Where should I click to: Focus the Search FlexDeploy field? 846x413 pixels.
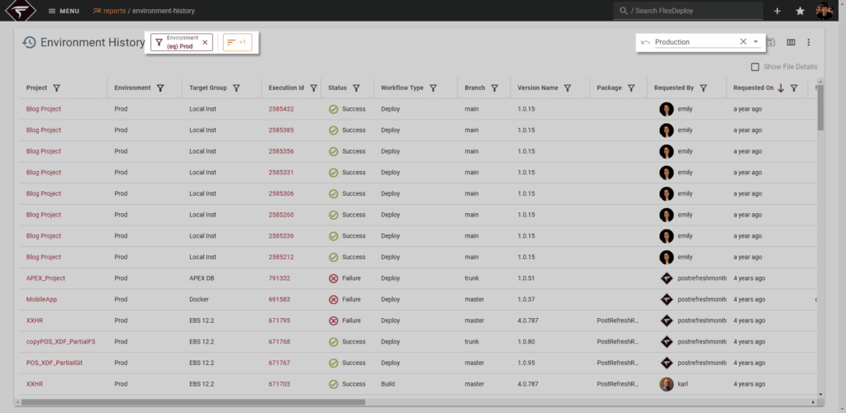tap(688, 11)
